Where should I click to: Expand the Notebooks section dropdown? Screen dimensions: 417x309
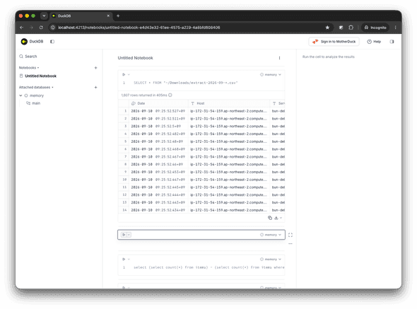(x=29, y=68)
